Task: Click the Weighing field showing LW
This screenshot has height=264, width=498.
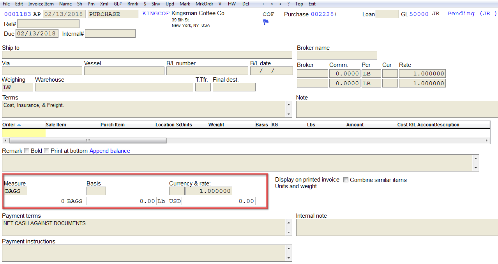Action: [x=18, y=87]
